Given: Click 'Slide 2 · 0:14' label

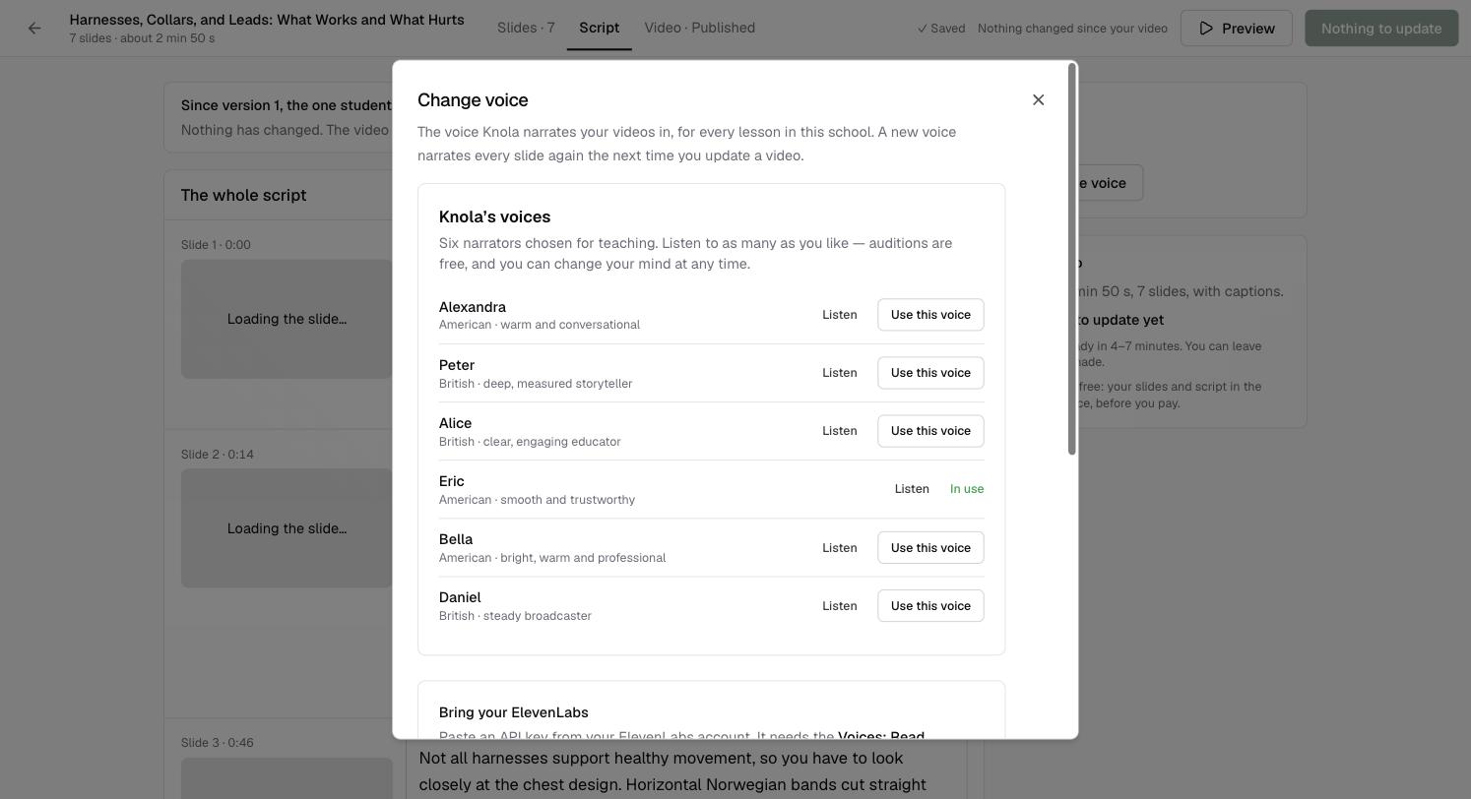Looking at the screenshot, I should [218, 455].
